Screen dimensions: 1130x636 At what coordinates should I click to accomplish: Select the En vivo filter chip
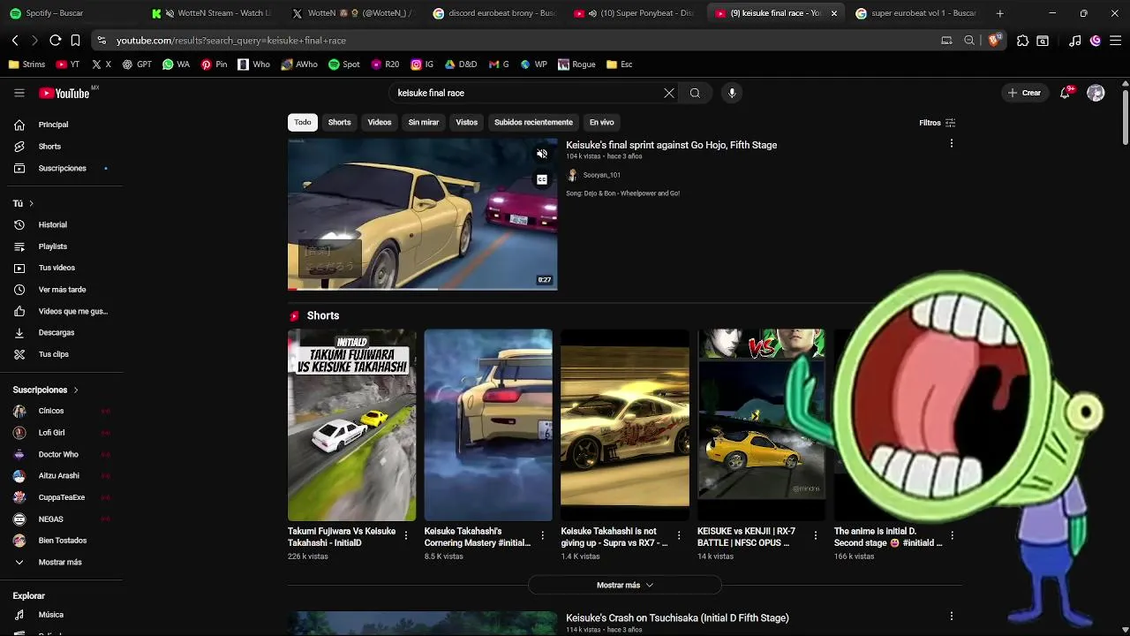(601, 122)
